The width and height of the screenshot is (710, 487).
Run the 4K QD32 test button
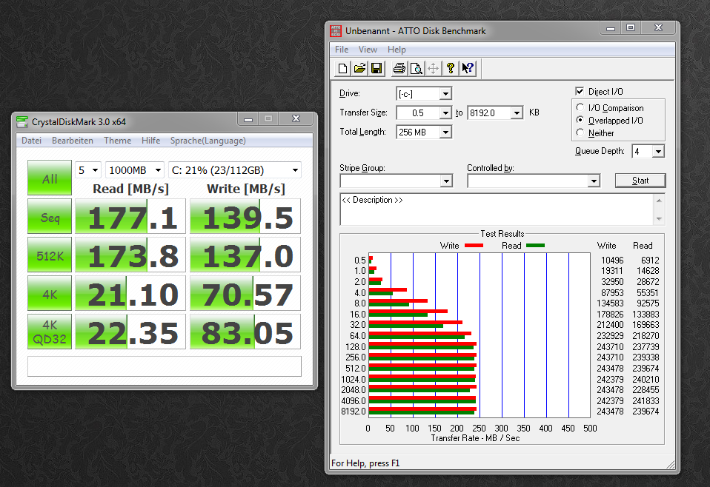[50, 332]
